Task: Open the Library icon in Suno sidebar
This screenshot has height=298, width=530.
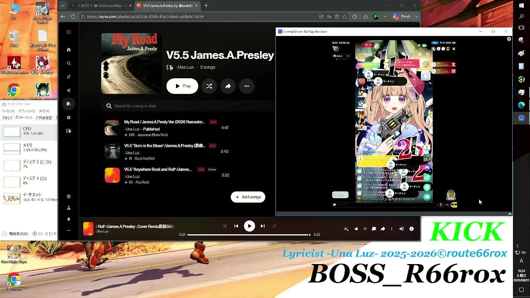Action: tap(69, 104)
